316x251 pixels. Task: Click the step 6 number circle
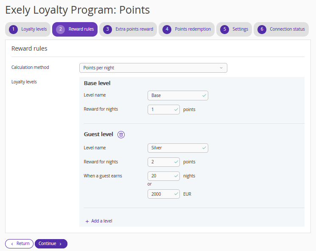pos(262,29)
